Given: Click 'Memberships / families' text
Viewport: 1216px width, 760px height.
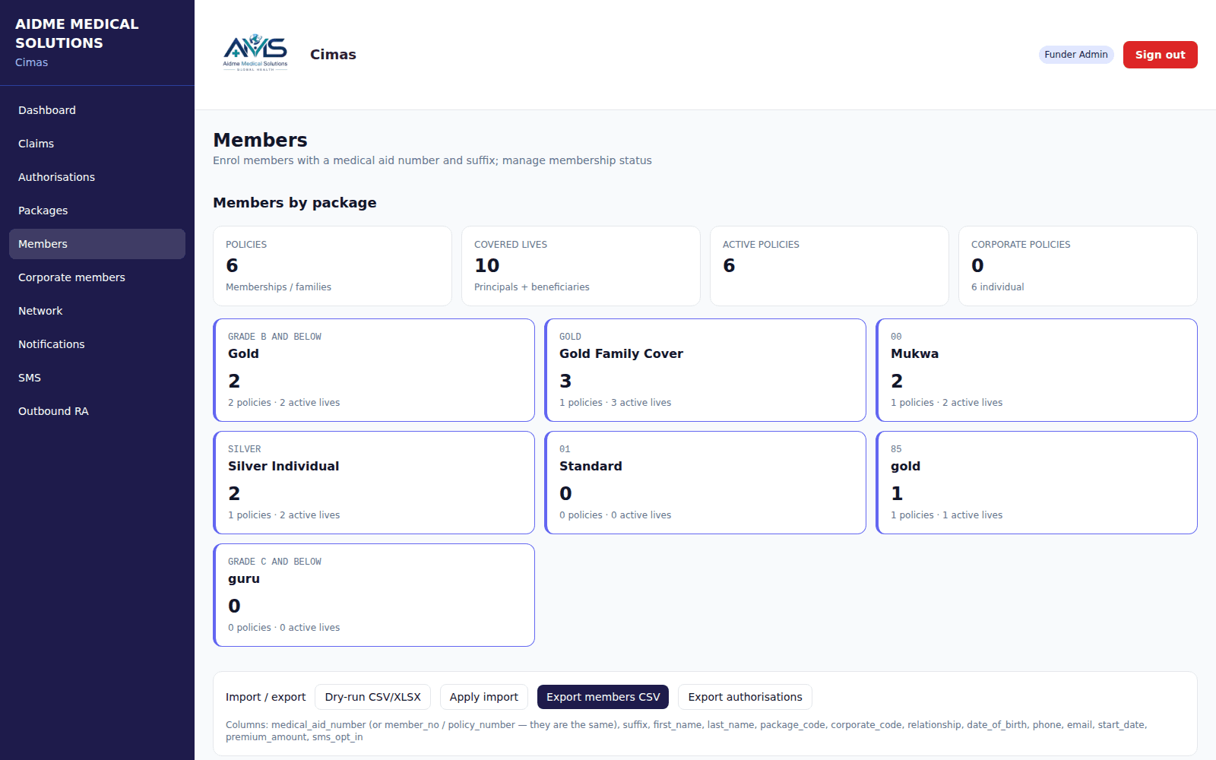Looking at the screenshot, I should click(x=278, y=287).
